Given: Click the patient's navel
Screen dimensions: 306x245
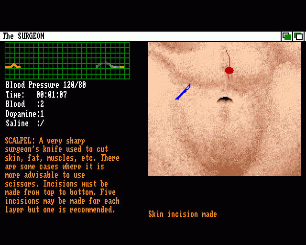Looking at the screenshot, I should pyautogui.click(x=225, y=100).
